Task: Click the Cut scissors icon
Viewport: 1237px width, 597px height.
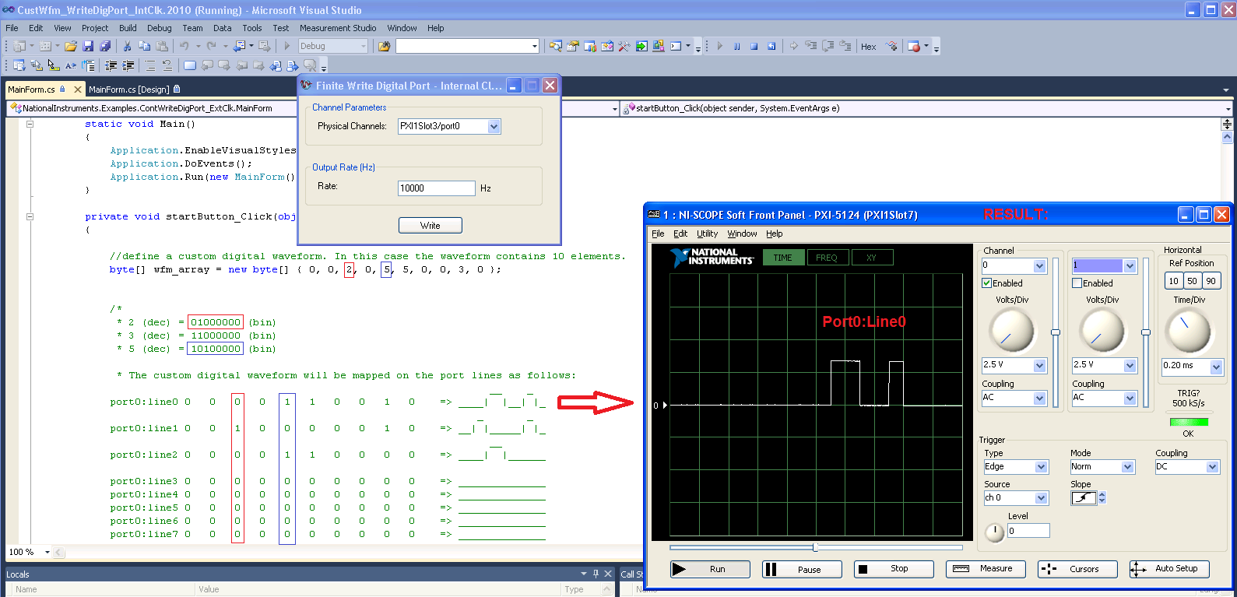Action: [x=127, y=46]
